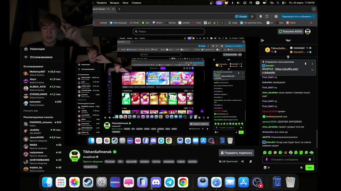Open the BEBRA app in the Dock
Screen dimensions: 341x191
tap(115, 182)
